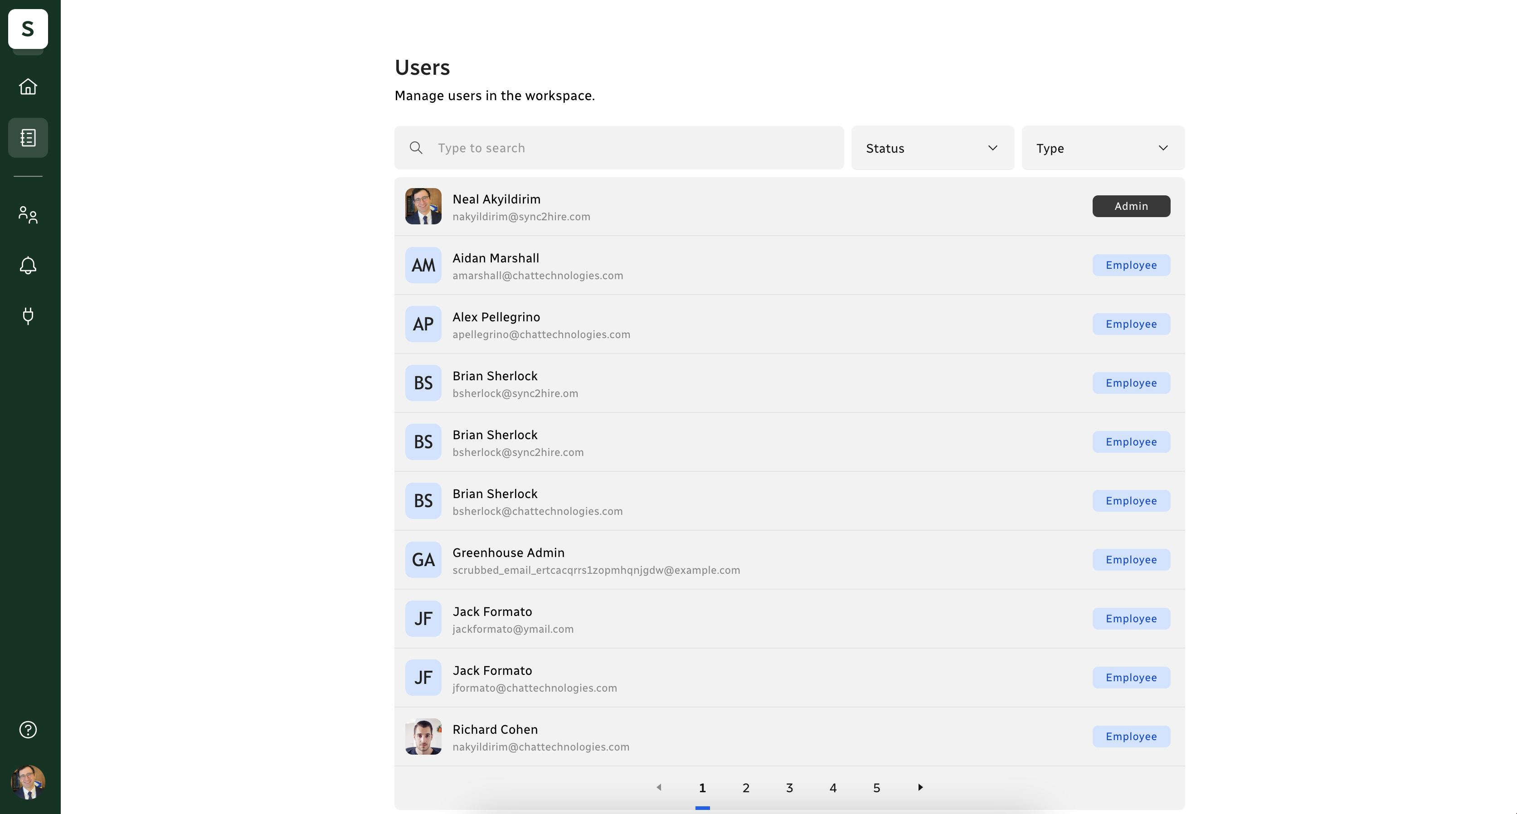Screen dimensions: 1517x814
Task: Open the help question mark icon
Action: (28, 730)
